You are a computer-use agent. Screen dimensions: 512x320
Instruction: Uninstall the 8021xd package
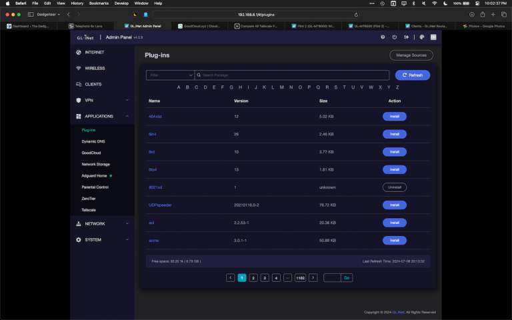(x=394, y=187)
